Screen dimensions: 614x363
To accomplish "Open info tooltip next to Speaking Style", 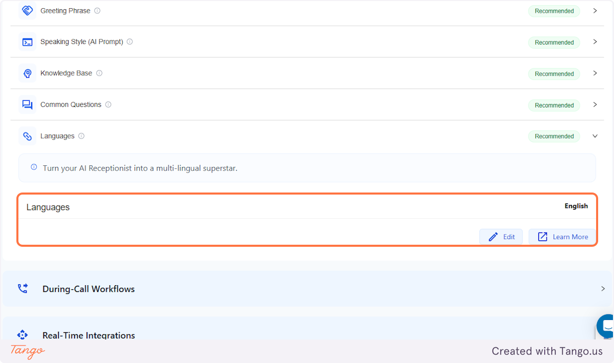I will (130, 42).
